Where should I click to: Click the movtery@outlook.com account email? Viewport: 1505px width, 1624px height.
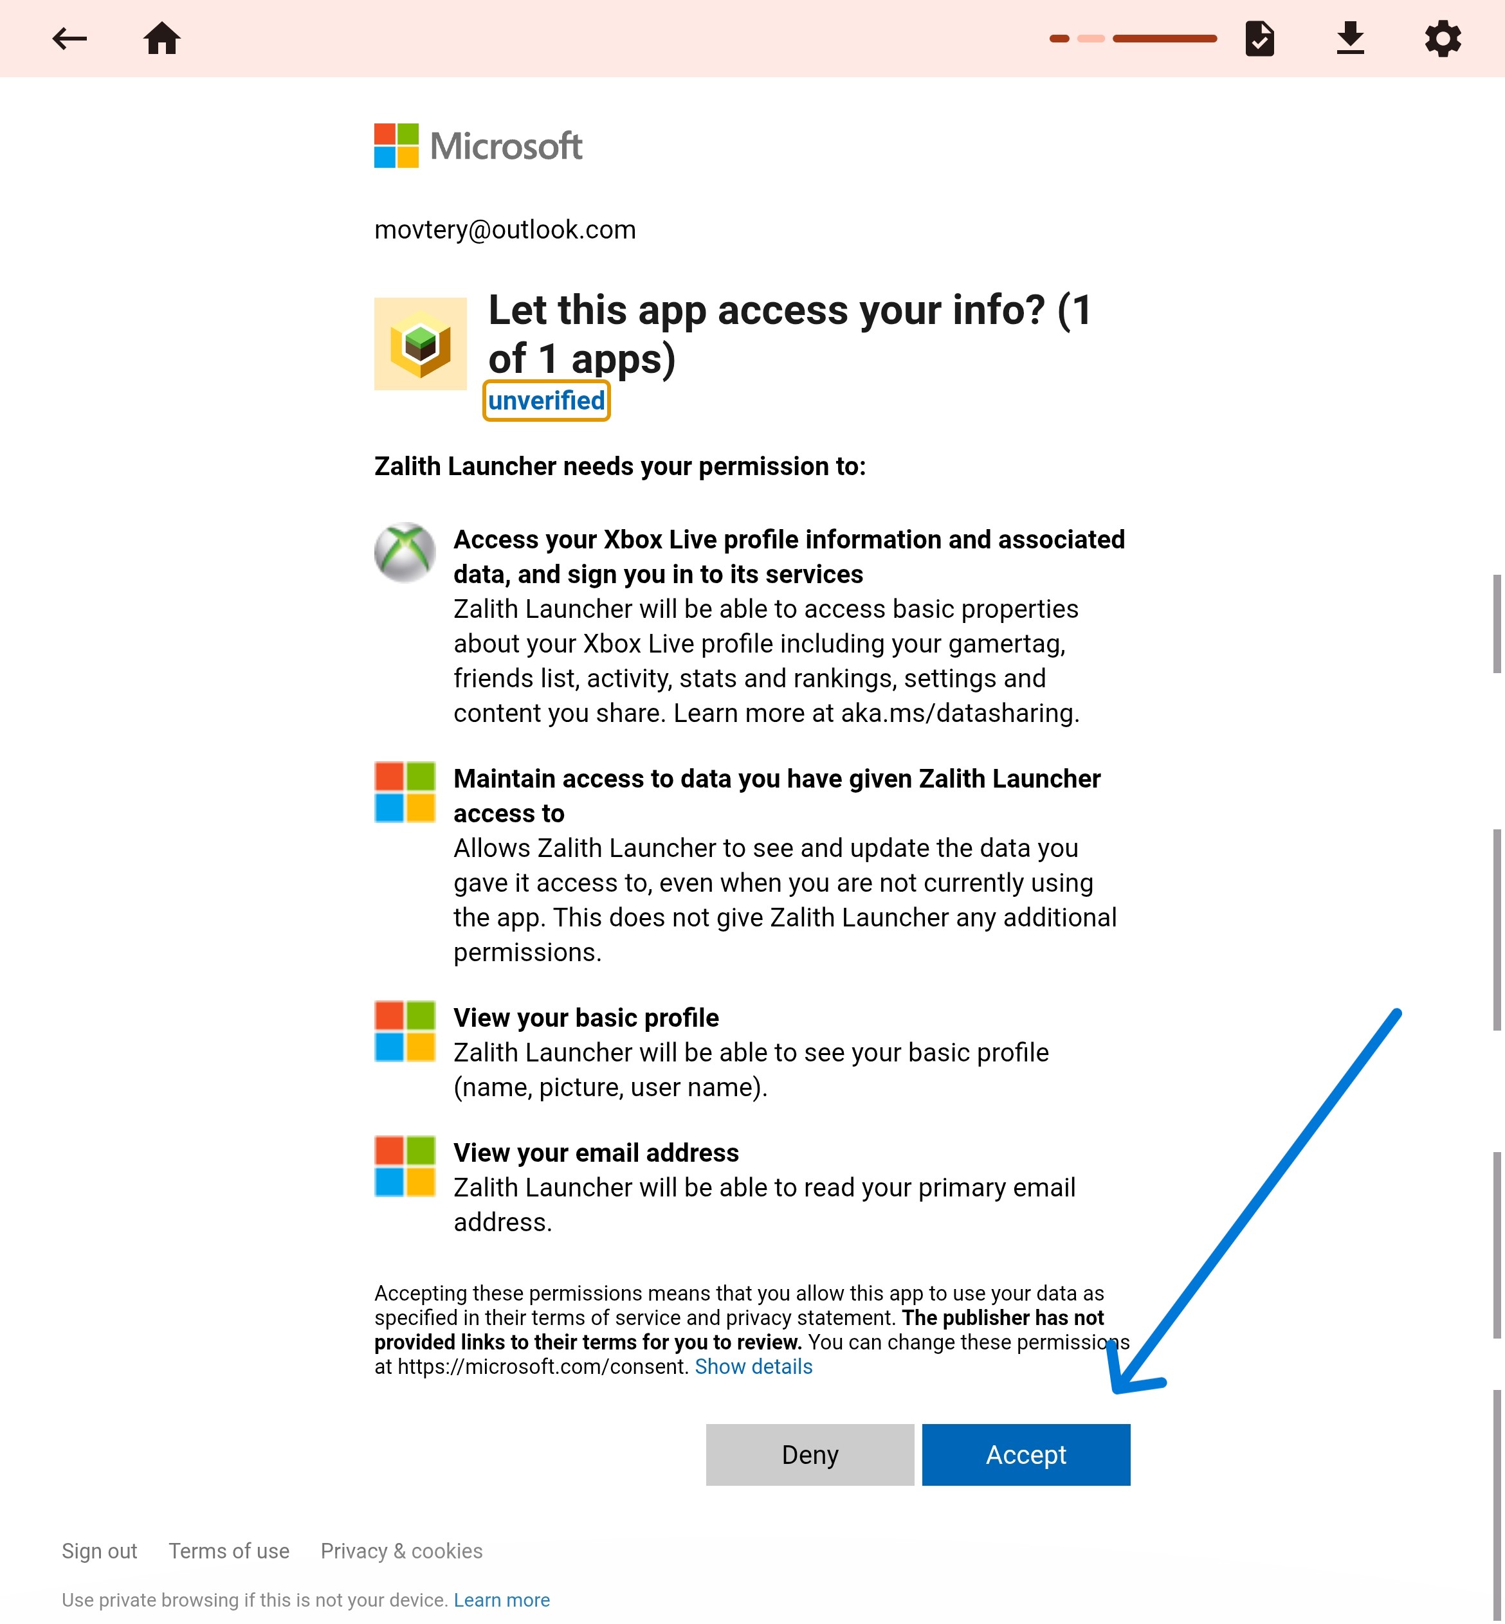point(505,230)
